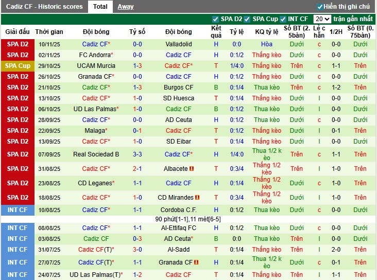Click the red card icon beside Granada CF
Screen dimensions: 377x280
197,262
